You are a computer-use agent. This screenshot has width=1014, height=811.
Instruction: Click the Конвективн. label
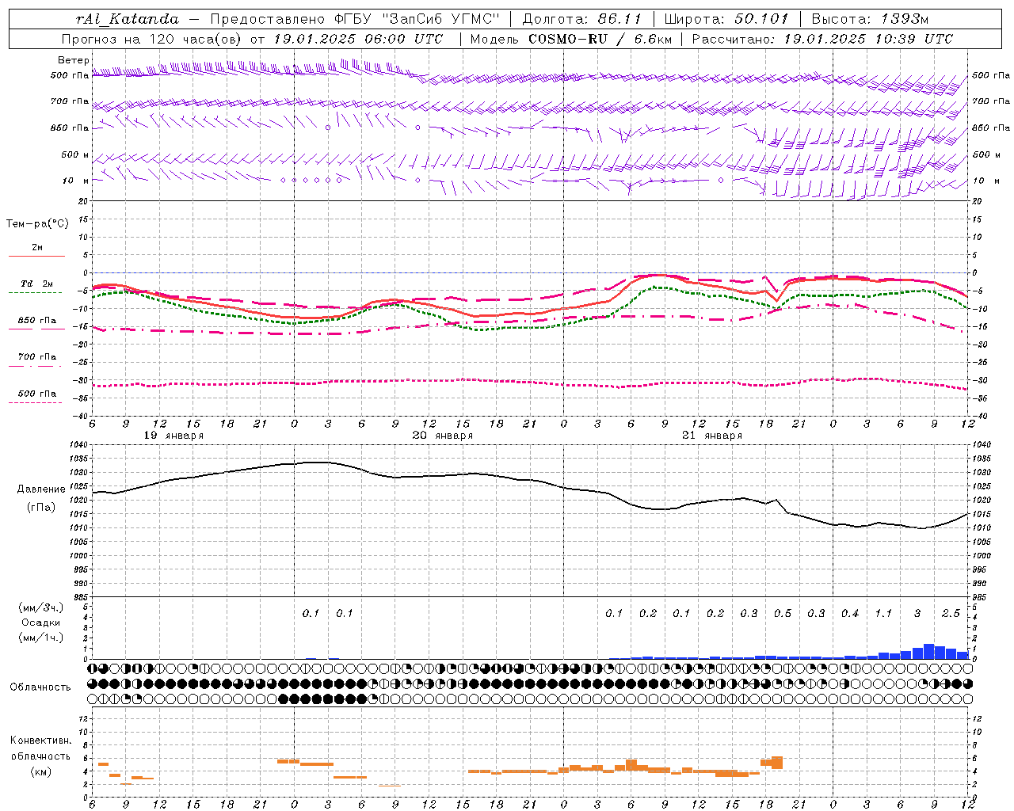(40, 741)
